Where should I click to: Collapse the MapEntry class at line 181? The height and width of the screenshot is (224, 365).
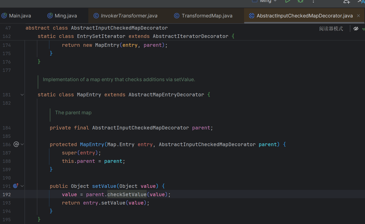click(x=22, y=95)
